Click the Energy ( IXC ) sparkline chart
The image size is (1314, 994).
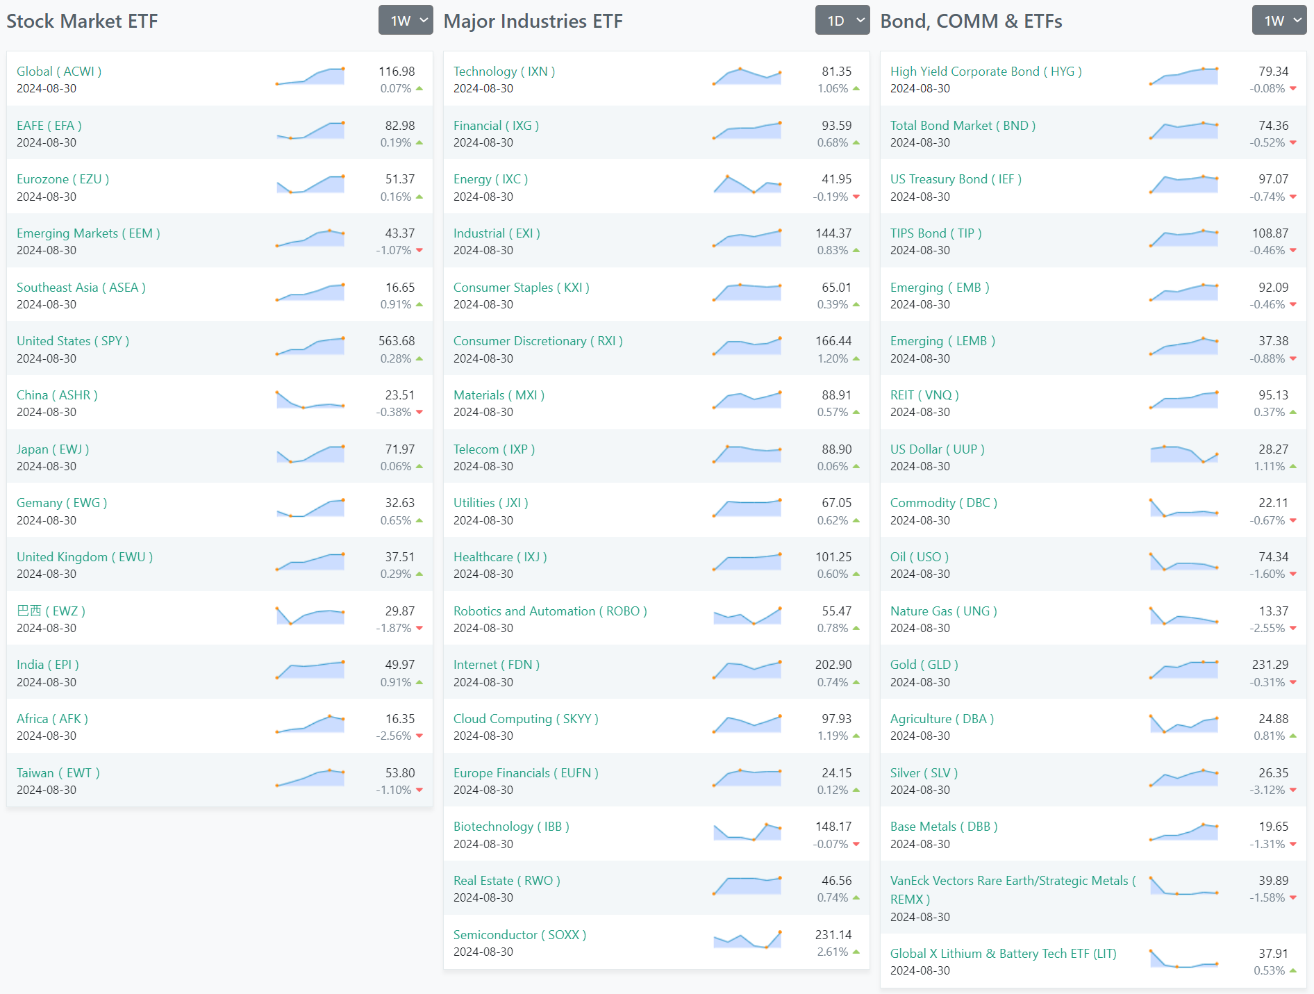point(747,184)
